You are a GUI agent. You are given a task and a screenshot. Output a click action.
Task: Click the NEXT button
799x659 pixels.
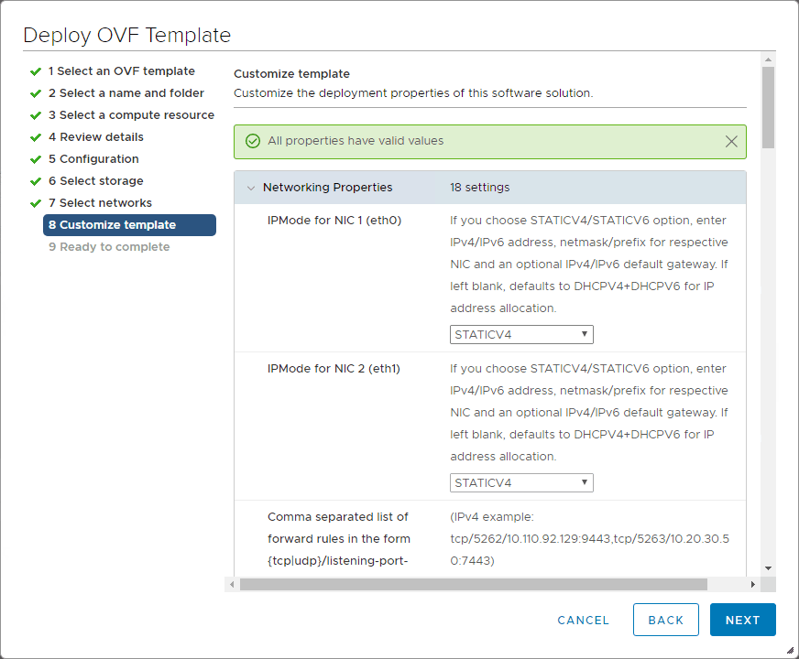pyautogui.click(x=742, y=620)
